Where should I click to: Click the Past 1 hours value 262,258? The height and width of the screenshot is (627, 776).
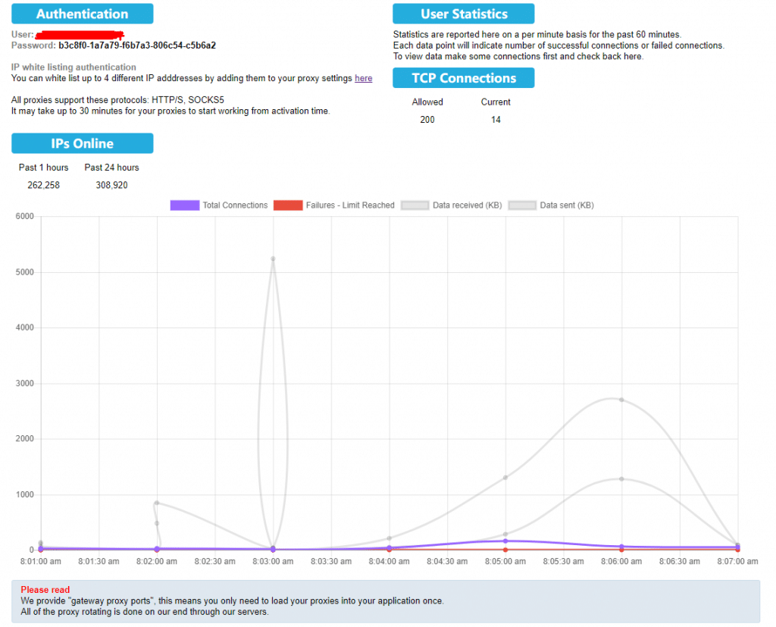43,185
